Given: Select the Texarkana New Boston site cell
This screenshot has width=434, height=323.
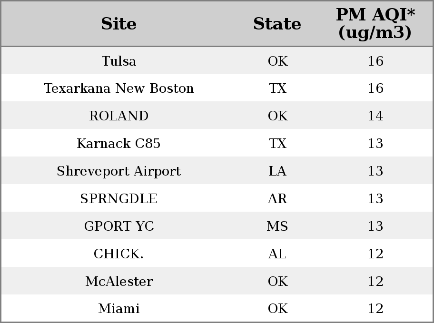Looking at the screenshot, I should (119, 88).
